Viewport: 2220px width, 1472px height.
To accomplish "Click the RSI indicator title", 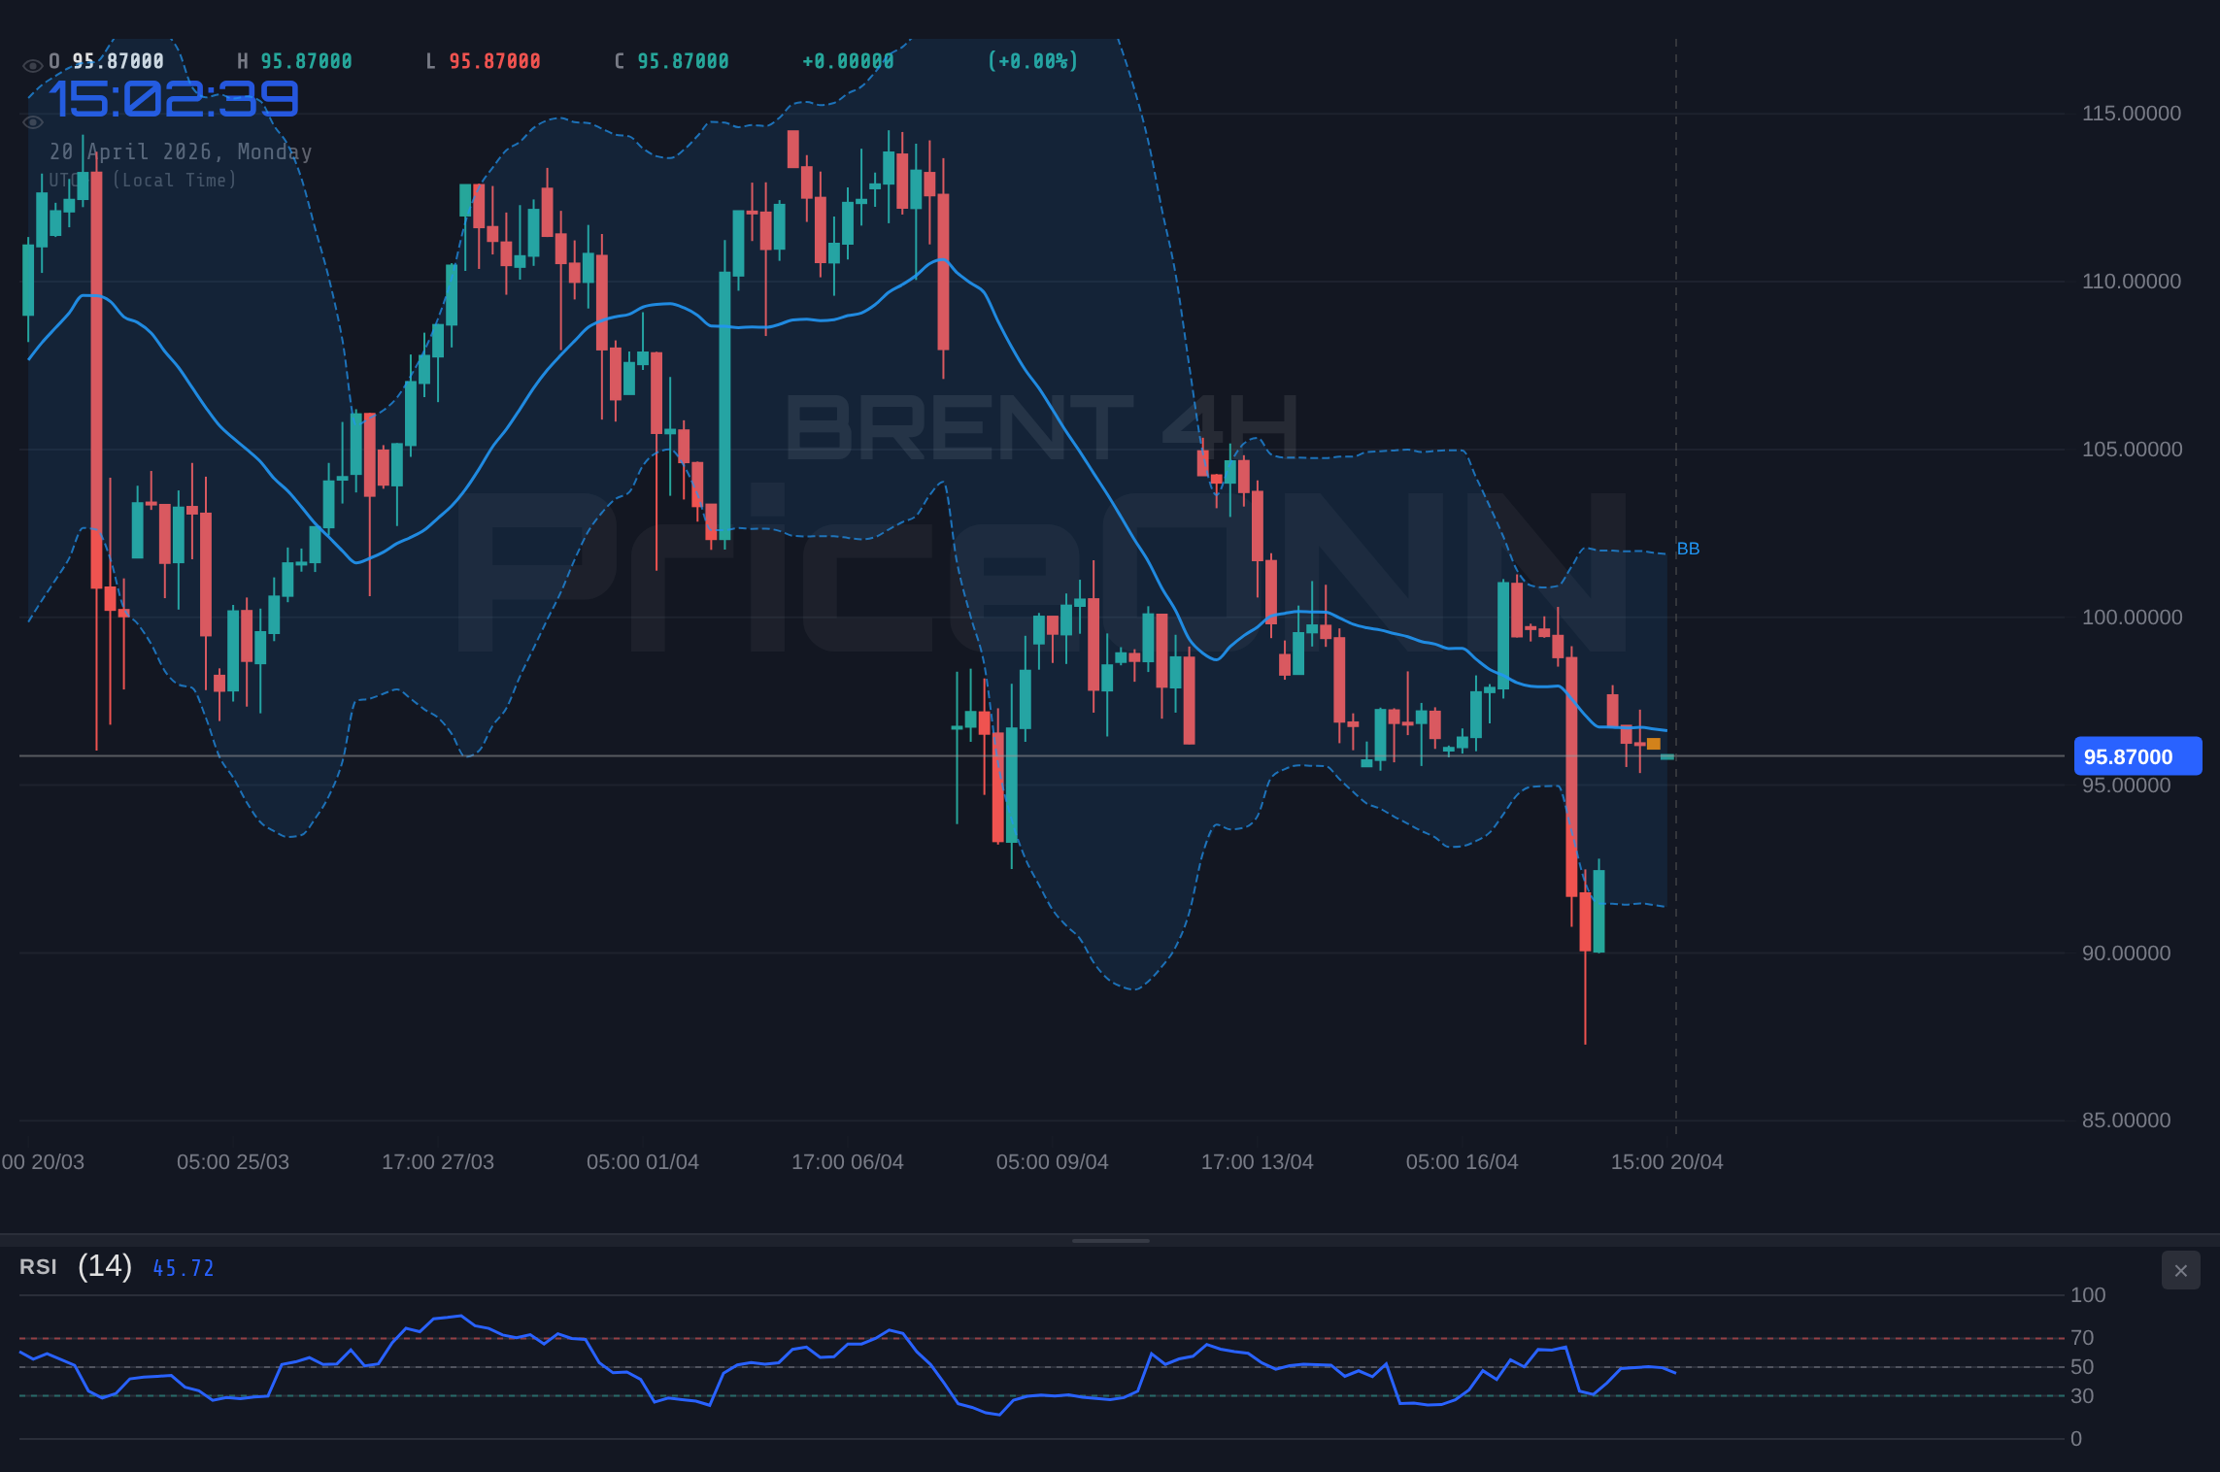I will [x=38, y=1267].
